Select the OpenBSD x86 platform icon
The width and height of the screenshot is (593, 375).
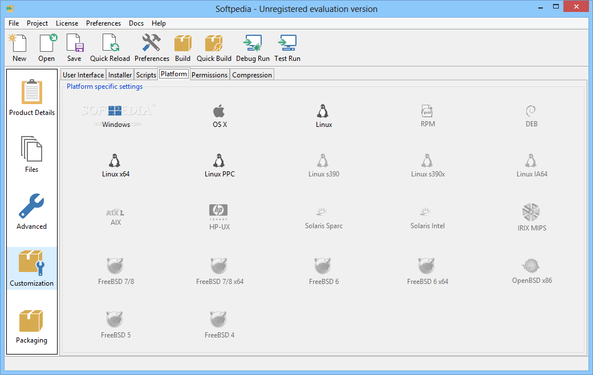[532, 271]
